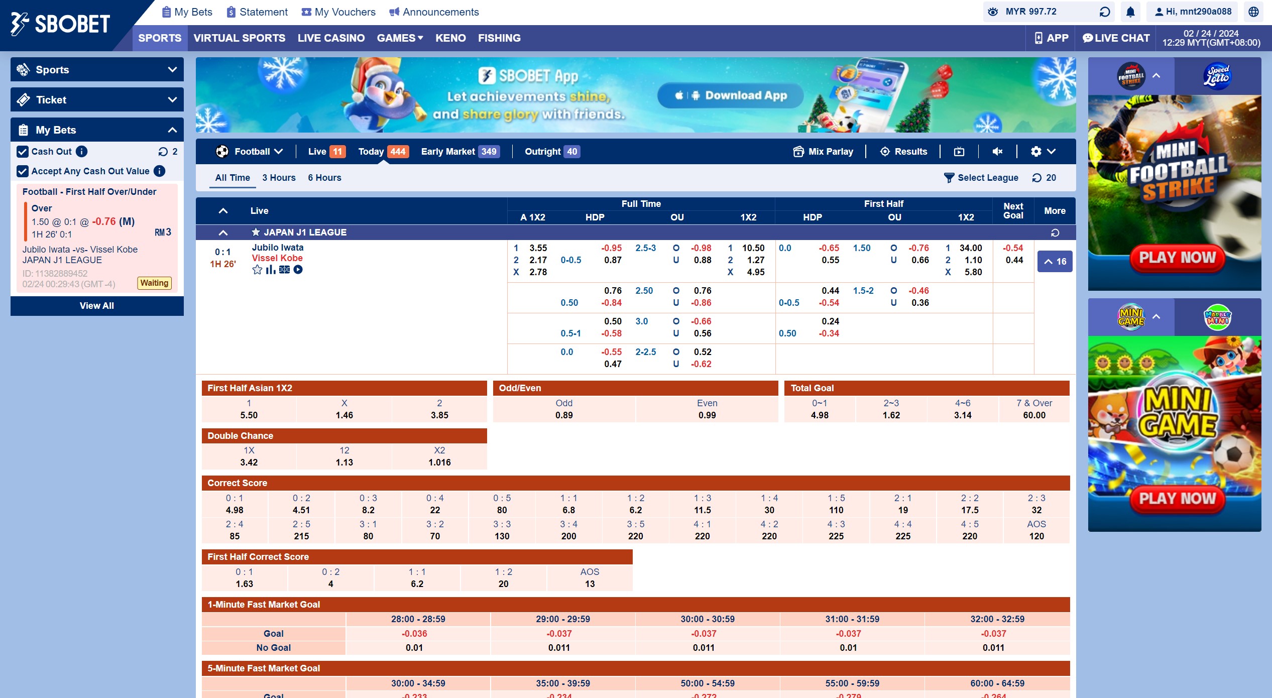Show Accept Any Cash Out Value info icon
This screenshot has height=698, width=1272.
pyautogui.click(x=159, y=171)
